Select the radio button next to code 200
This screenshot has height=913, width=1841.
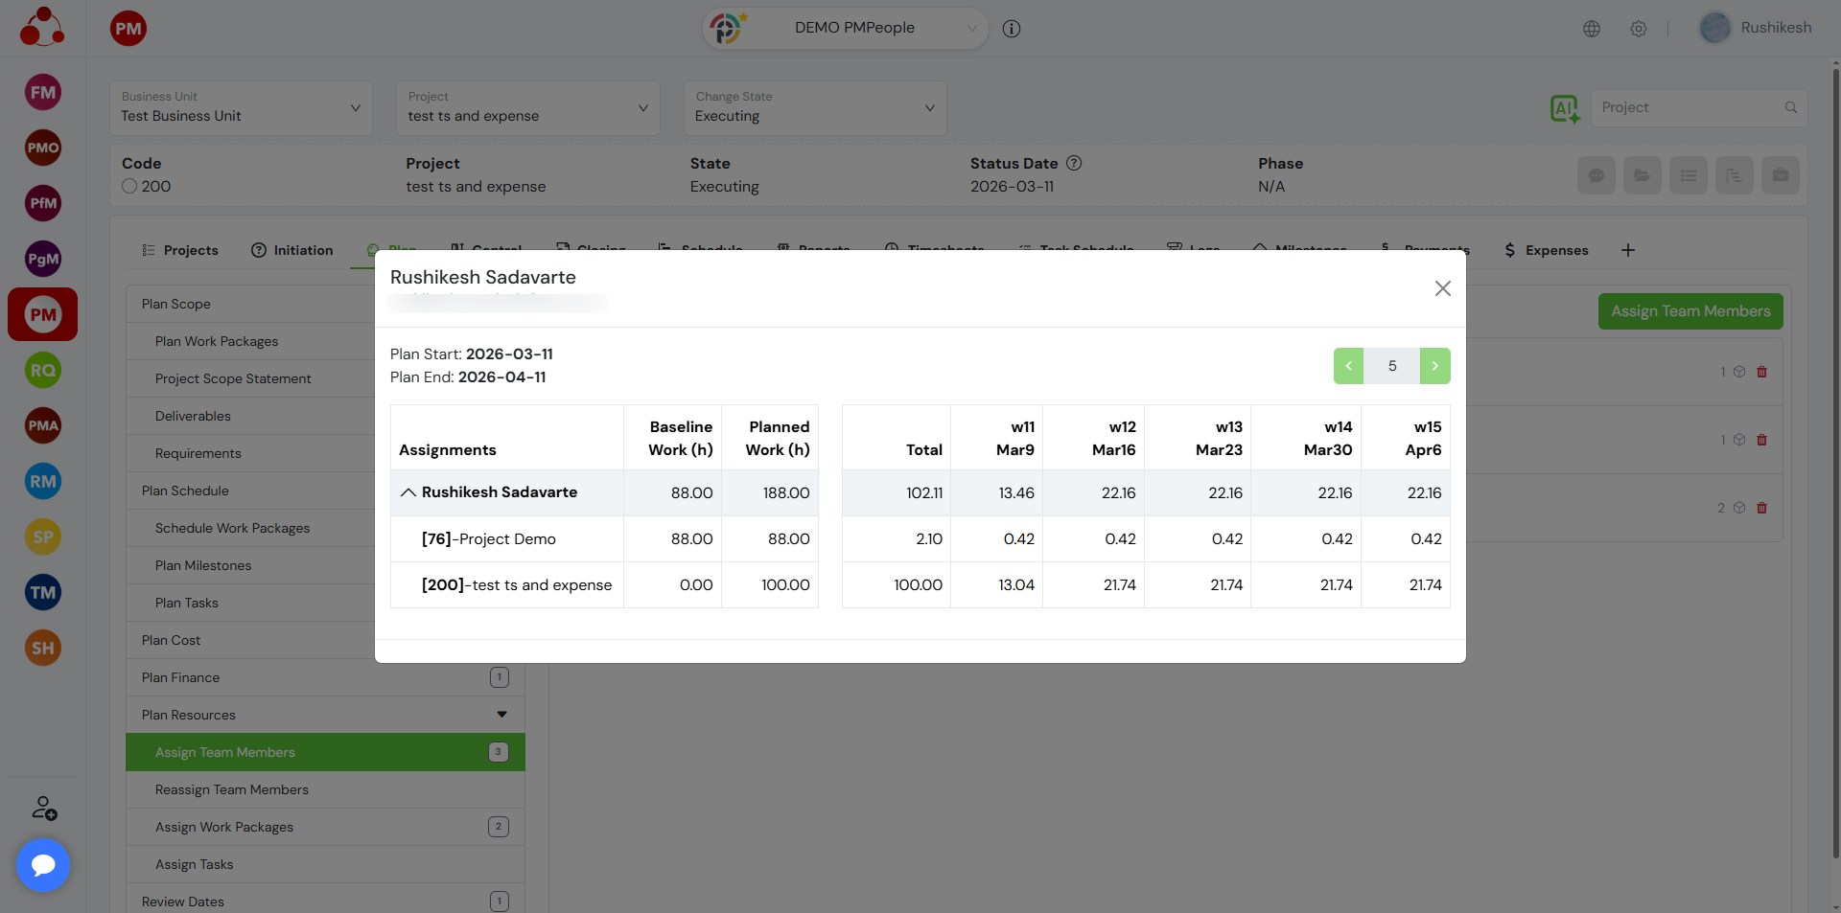pyautogui.click(x=129, y=187)
